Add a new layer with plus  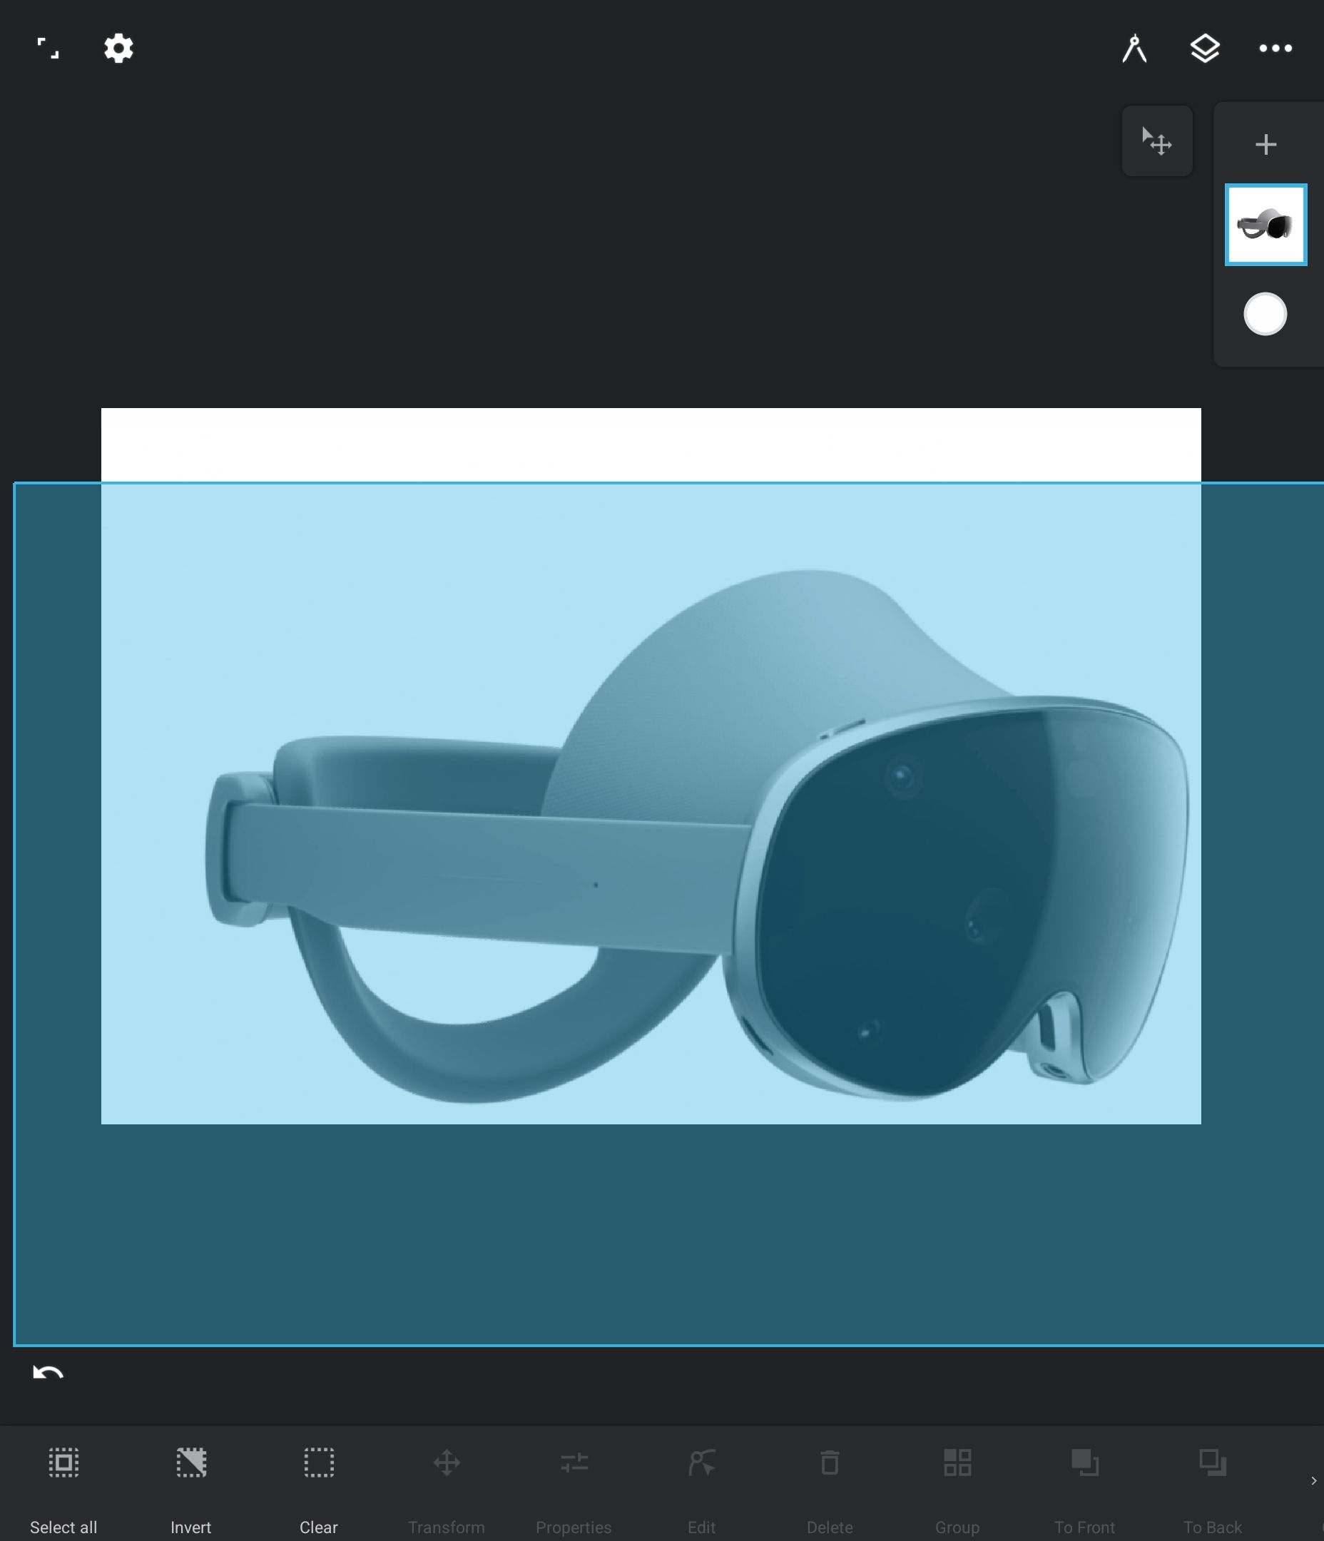click(1266, 143)
